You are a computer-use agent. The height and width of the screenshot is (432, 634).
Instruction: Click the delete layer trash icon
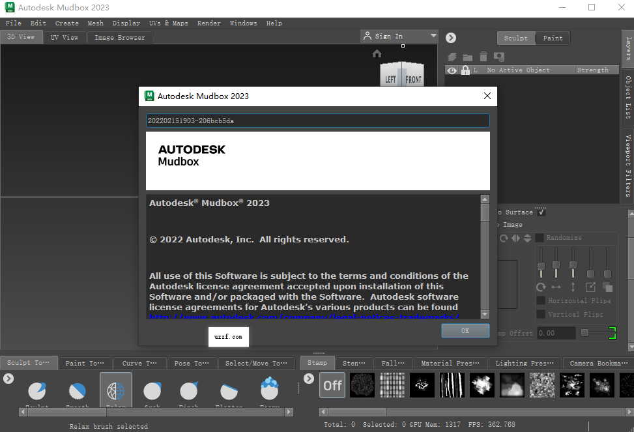coord(483,57)
